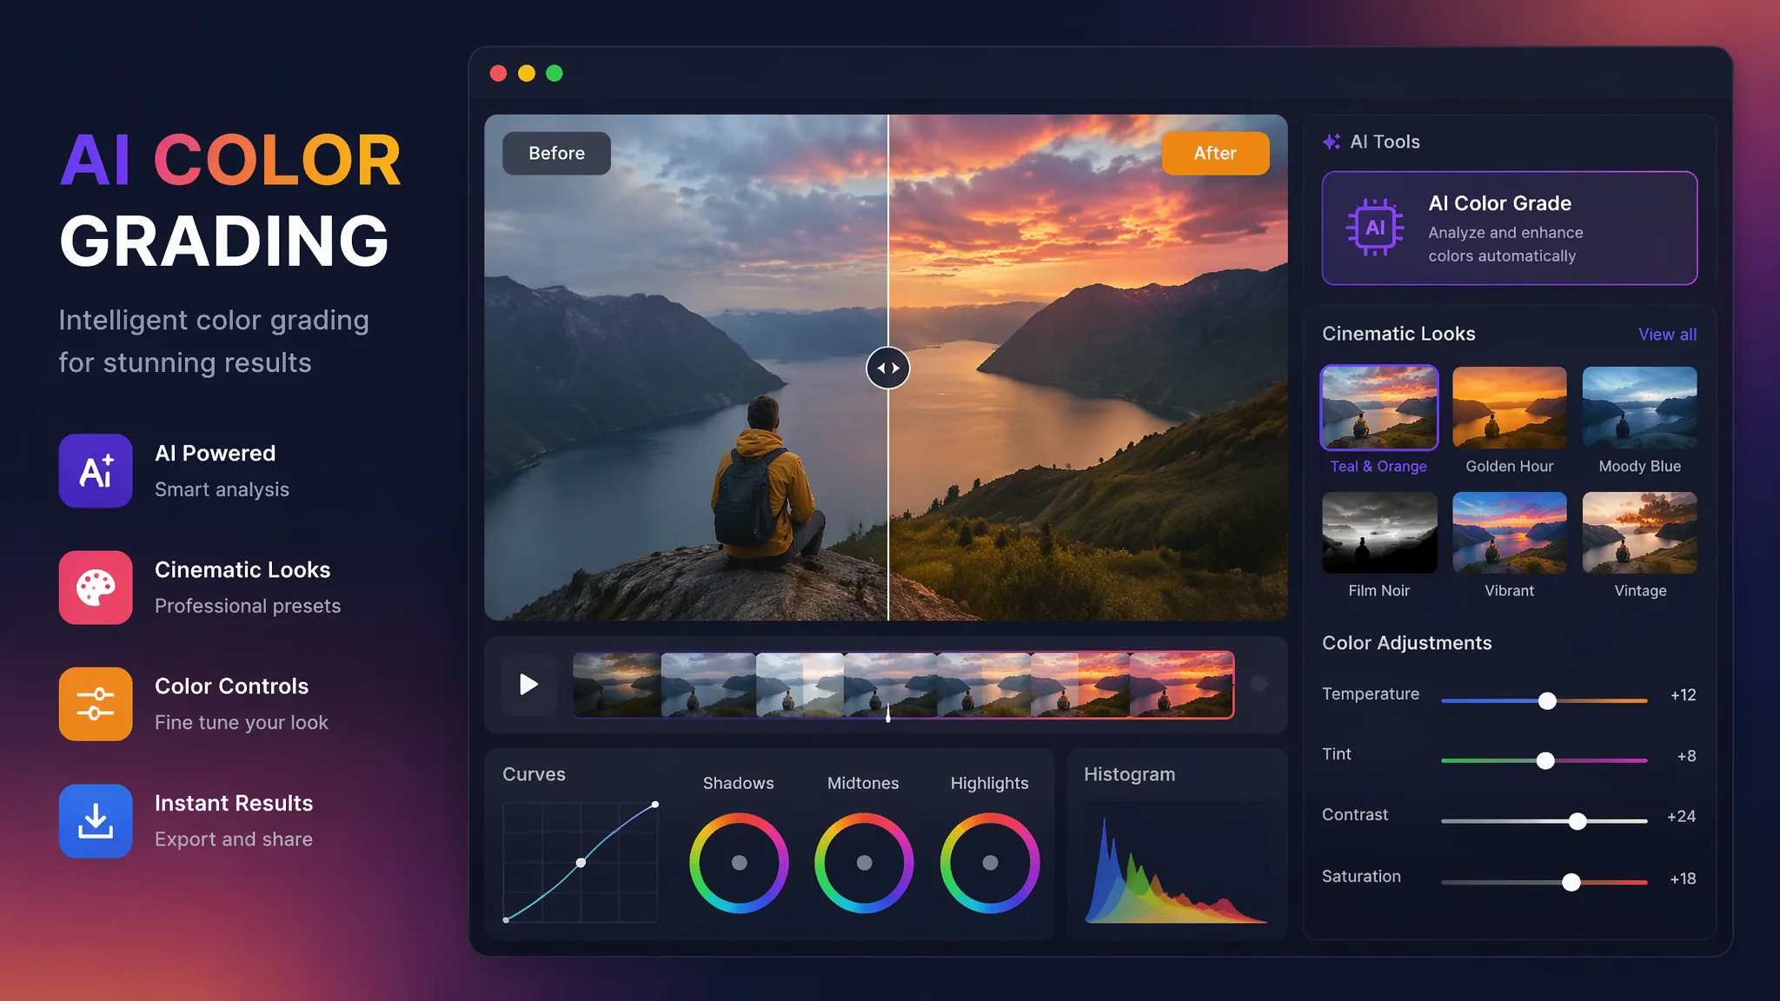Click the 'Export and share' text
Screen dimensions: 1780x1001
point(234,839)
